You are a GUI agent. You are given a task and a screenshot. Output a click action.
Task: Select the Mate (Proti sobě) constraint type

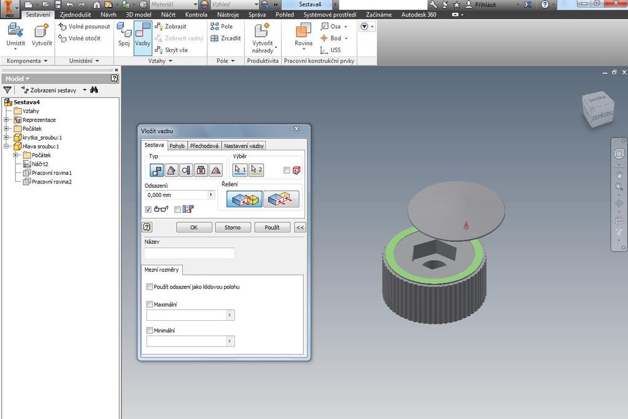(156, 170)
